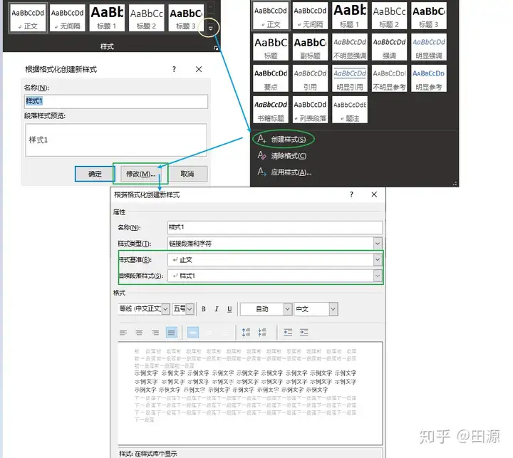Open 样式类型 dropdown
The width and height of the screenshot is (513, 458).
pos(378,244)
